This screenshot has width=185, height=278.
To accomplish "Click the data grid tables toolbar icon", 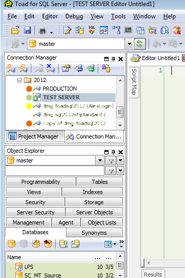I will click(x=140, y=30).
